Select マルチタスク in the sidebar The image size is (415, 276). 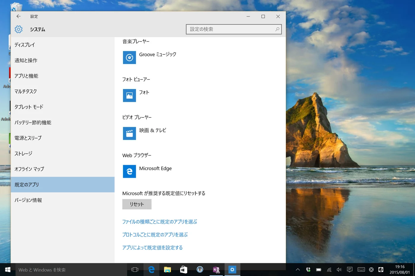pyautogui.click(x=63, y=91)
